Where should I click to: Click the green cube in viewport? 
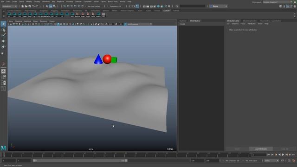click(x=114, y=60)
